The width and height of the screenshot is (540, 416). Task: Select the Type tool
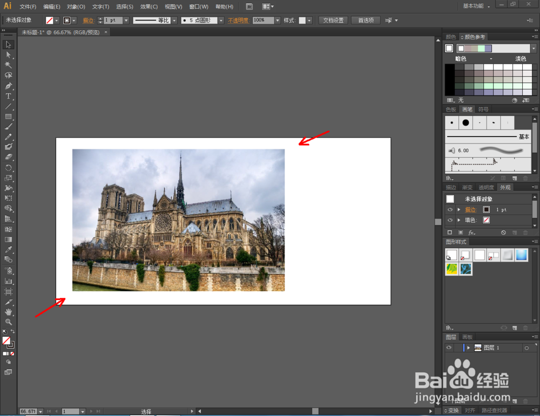point(8,96)
